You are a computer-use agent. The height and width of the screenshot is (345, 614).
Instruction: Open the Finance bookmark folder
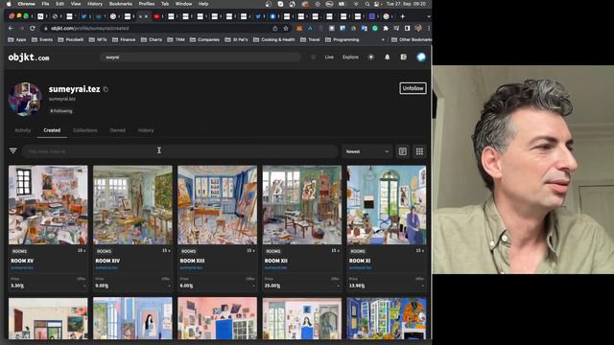(x=124, y=39)
